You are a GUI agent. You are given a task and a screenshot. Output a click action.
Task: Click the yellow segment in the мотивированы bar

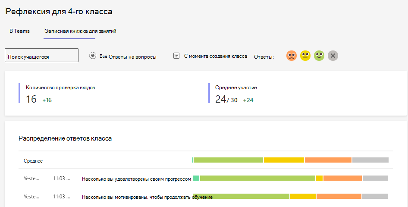pyautogui.click(x=303, y=196)
